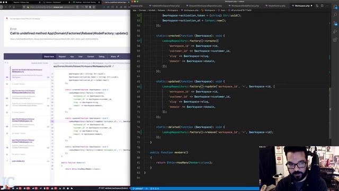Open the Request tab in Ignition
Screen dimensions: 339x191
pos(62,57)
